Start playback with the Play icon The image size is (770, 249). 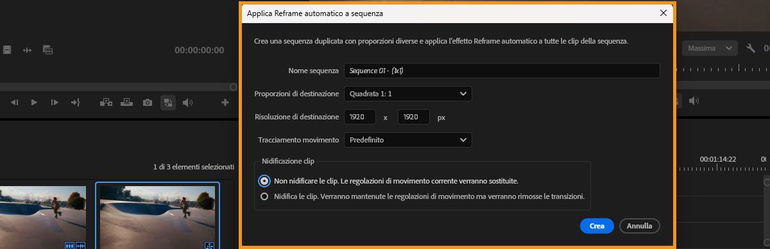(x=35, y=102)
